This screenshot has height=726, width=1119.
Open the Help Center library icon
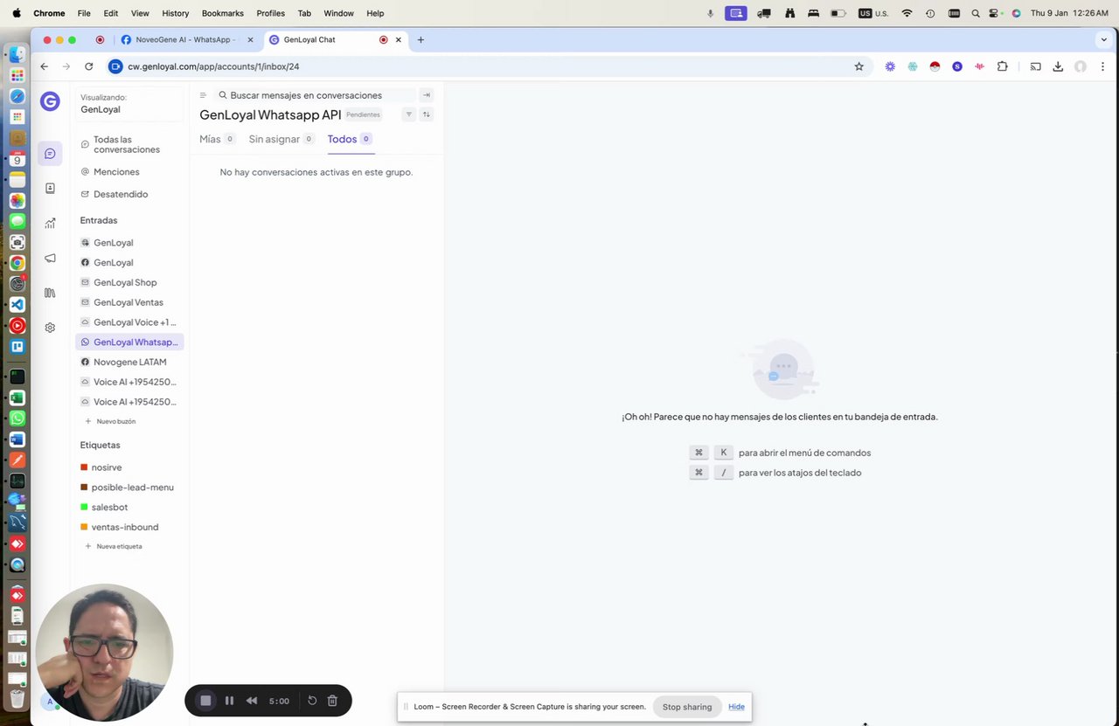50,293
